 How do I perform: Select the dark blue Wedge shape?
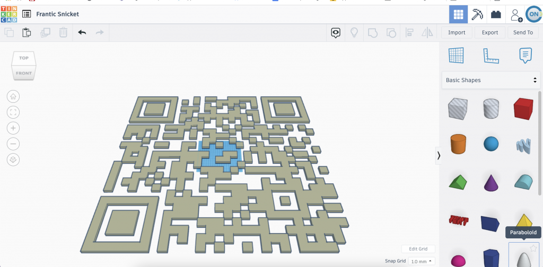[x=490, y=222]
